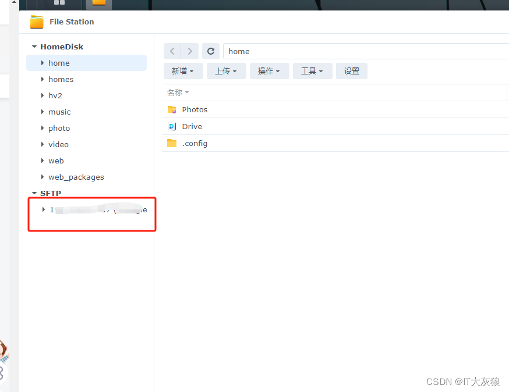Screen dimensions: 509x392
Task: Expand the SFTP remote connection entry
Action: pos(43,210)
